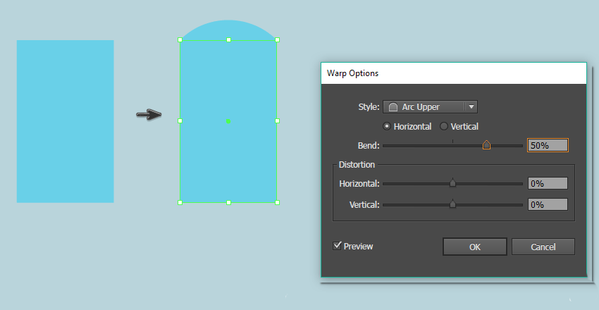Select the Horizontal radio button
This screenshot has width=599, height=310.
tap(387, 127)
